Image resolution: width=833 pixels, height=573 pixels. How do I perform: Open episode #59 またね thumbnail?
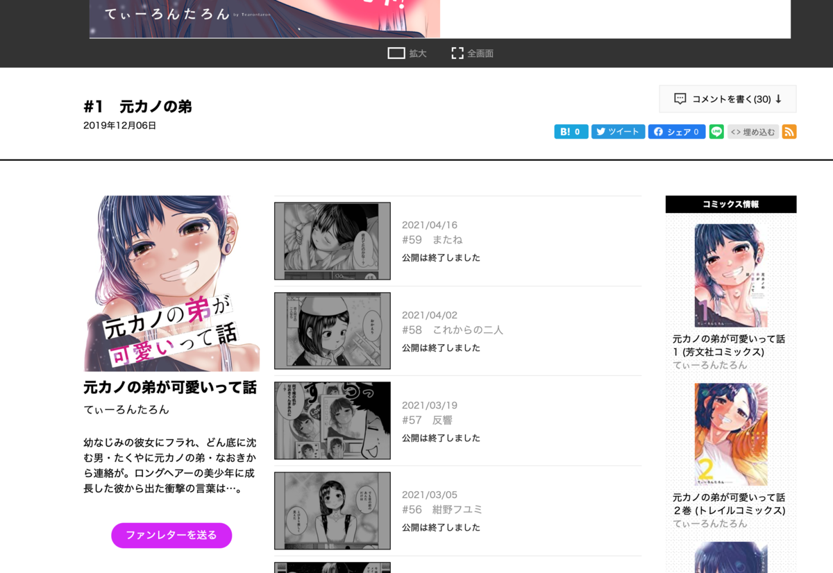click(333, 241)
